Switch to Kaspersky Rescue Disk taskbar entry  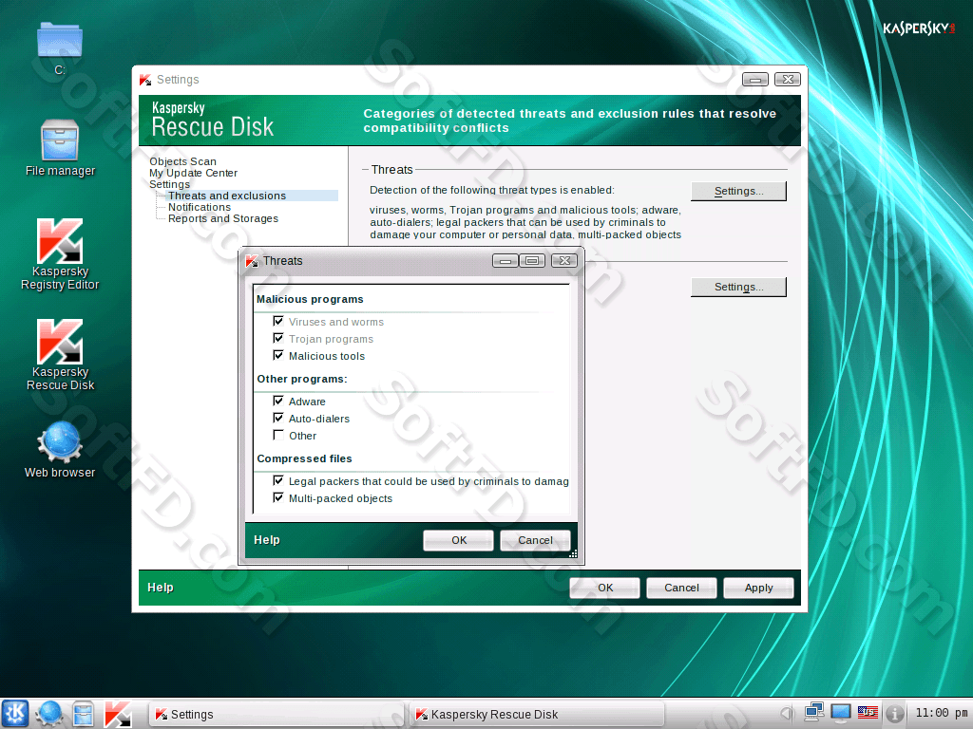[538, 714]
